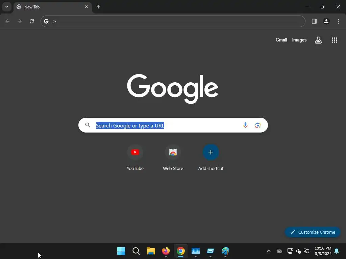Search by image with Google Lens icon
Viewport: 346px width, 259px height.
tap(258, 125)
